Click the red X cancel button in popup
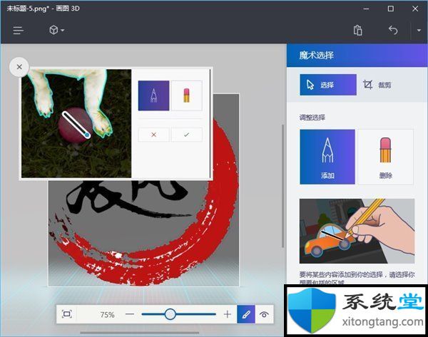Image resolution: width=428 pixels, height=337 pixels. [x=153, y=134]
